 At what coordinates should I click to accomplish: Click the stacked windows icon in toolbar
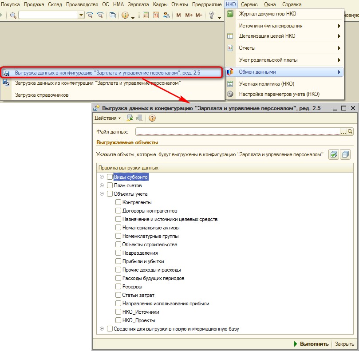click(112, 15)
